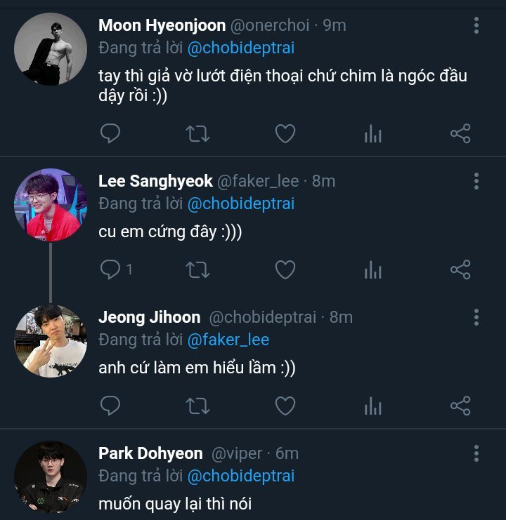View analytics for Moon Hyeonjoon's tweet

[372, 134]
